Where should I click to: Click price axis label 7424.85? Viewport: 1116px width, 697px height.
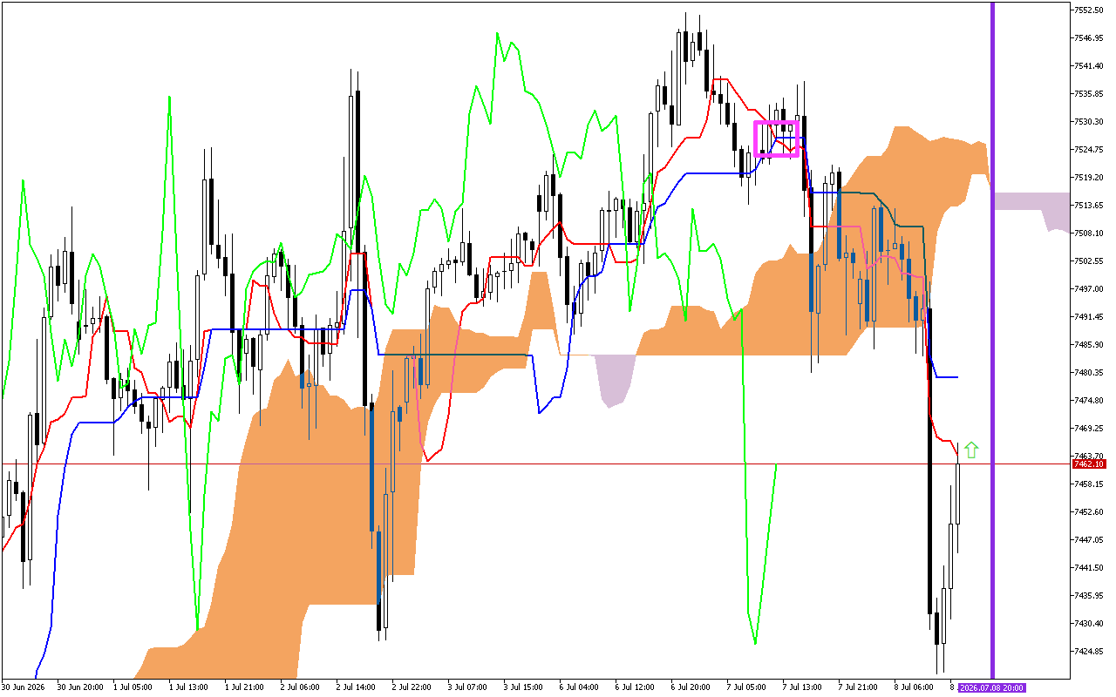tap(1088, 652)
